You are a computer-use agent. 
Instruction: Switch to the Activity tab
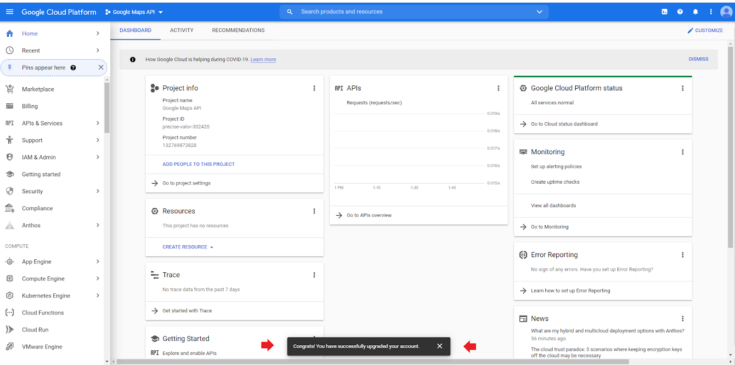pos(181,30)
